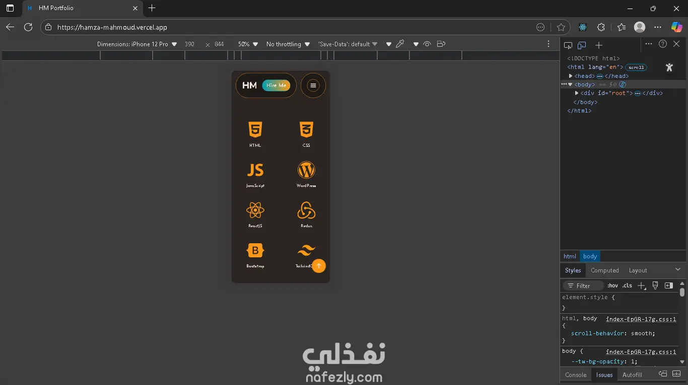Open the Issues drawer tab
Viewport: 688px width, 385px height.
click(604, 375)
